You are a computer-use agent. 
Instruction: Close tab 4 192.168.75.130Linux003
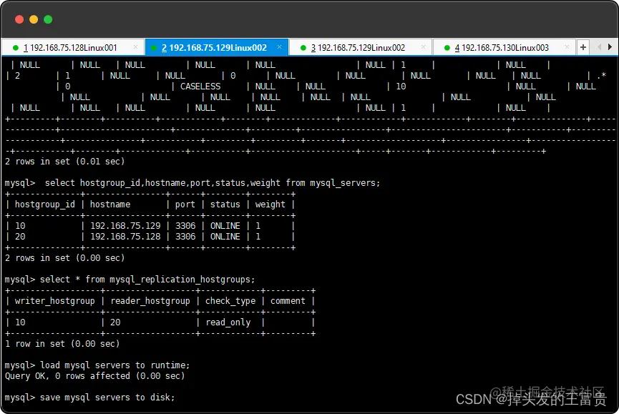pos(567,47)
